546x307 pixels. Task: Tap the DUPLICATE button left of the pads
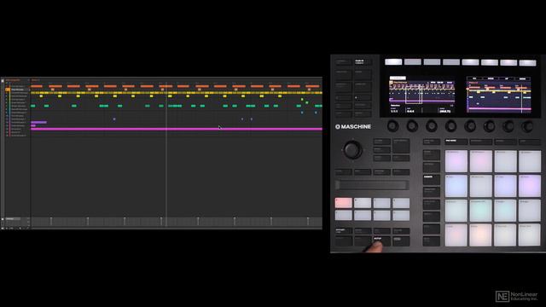pos(432,204)
